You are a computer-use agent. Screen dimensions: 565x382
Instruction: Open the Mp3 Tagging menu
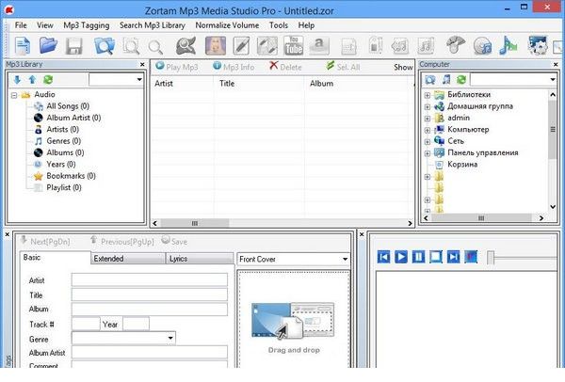pyautogui.click(x=86, y=25)
